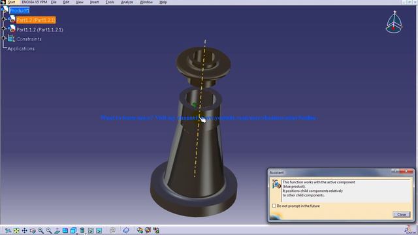
Task: Click the CATIA logo at bottom right
Action: point(410,230)
